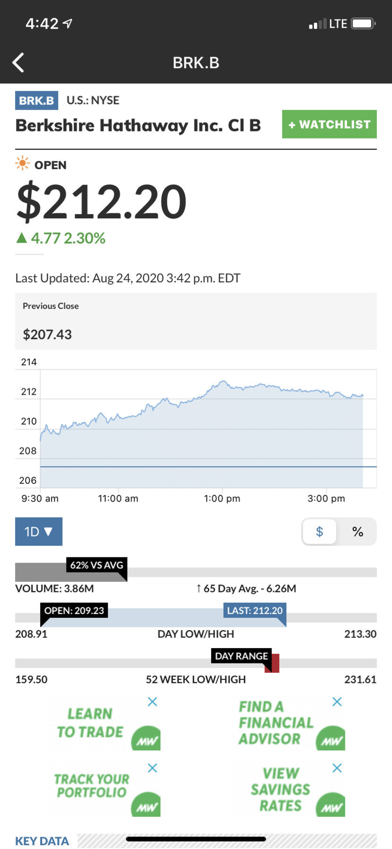Viewport: 392px width, 849px height.
Task: Close the Track Your Portfolio ad
Action: [152, 768]
